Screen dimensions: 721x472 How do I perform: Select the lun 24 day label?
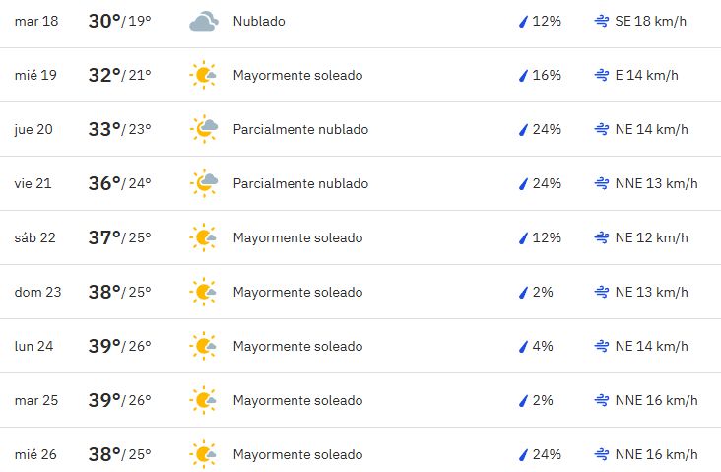pyautogui.click(x=33, y=346)
